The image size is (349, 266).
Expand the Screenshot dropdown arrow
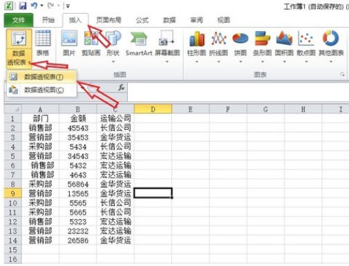(x=167, y=61)
